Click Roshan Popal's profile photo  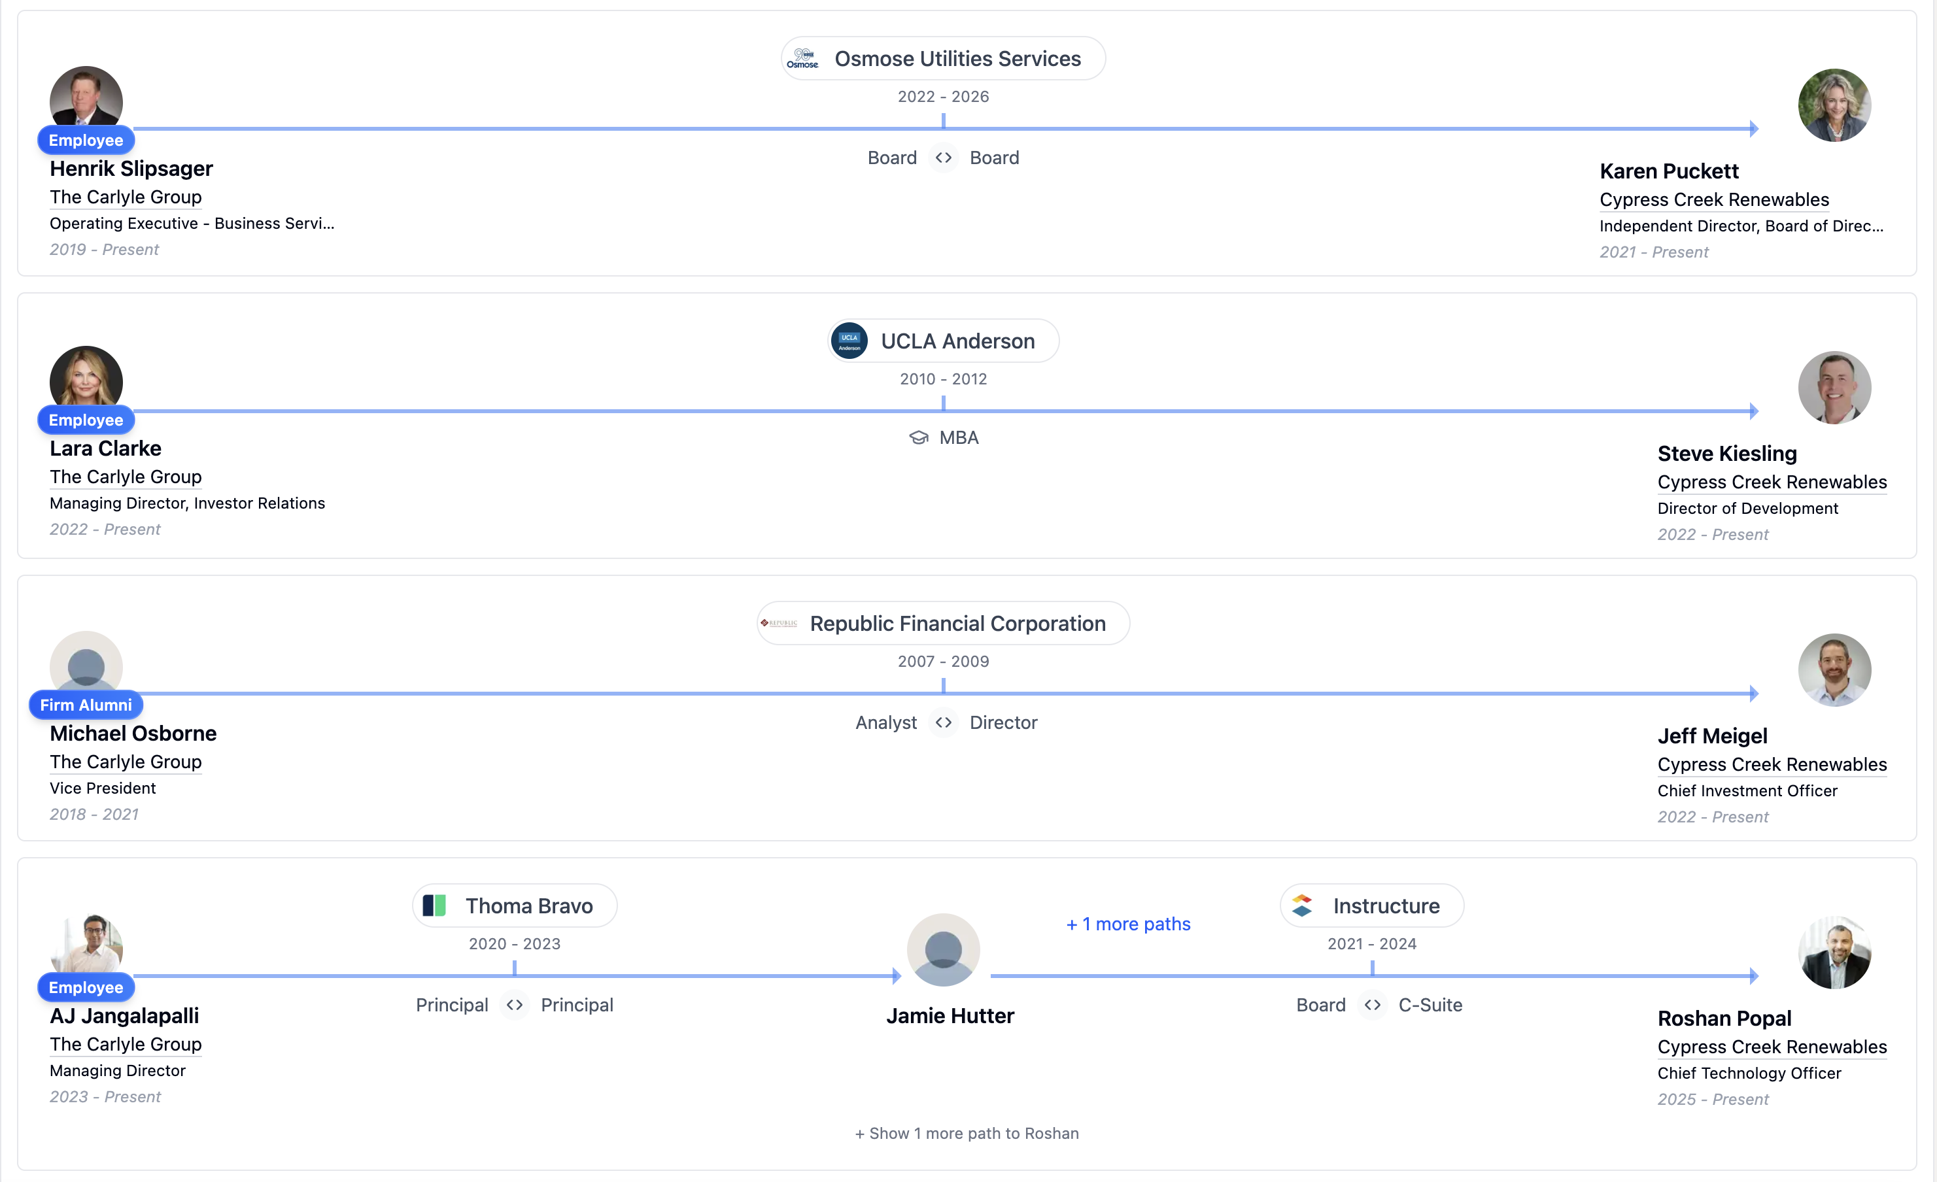[1834, 953]
